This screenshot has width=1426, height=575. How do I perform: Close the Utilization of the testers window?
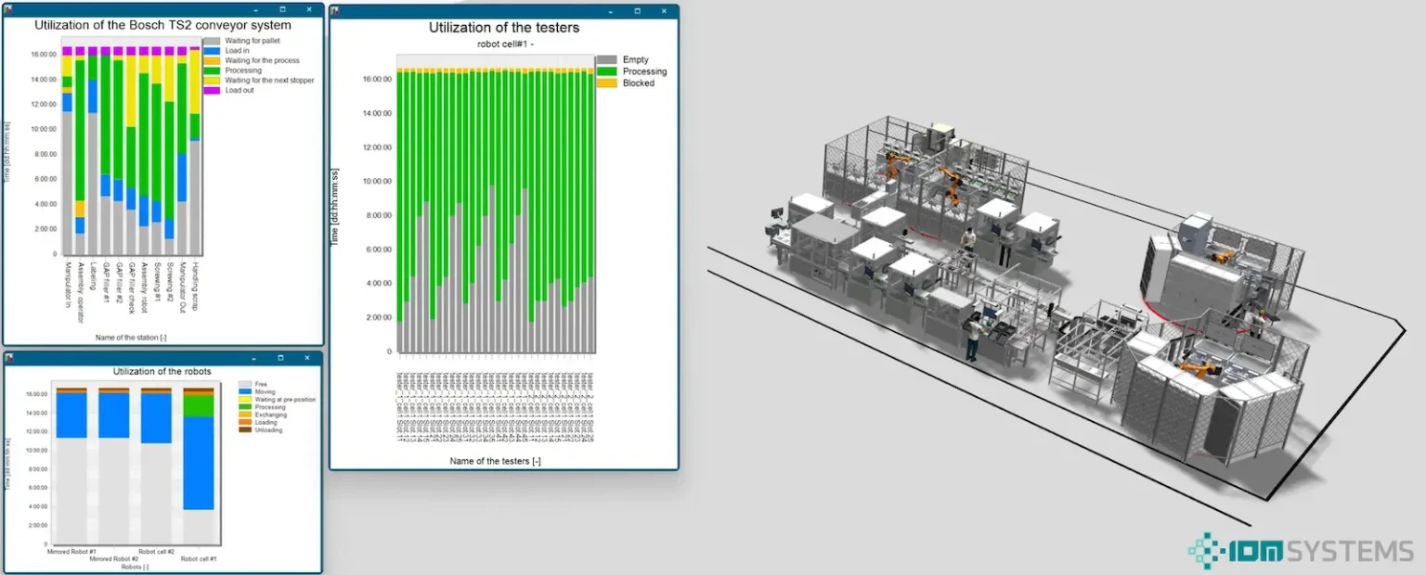click(663, 11)
